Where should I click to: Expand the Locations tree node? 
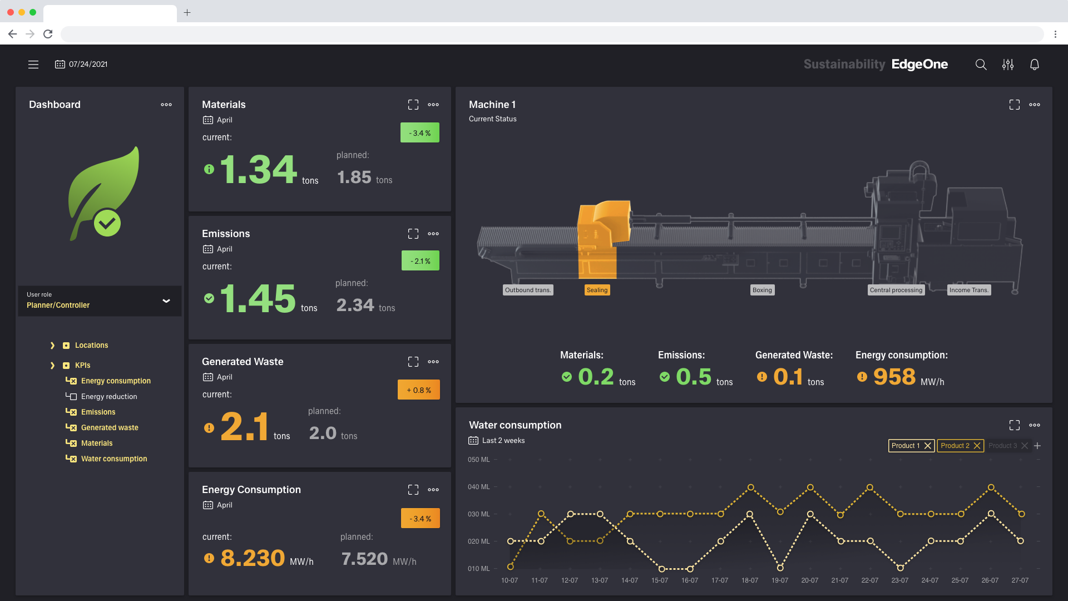[x=52, y=346]
